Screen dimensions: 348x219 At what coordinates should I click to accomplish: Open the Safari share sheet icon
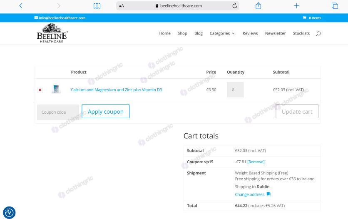click(258, 5)
